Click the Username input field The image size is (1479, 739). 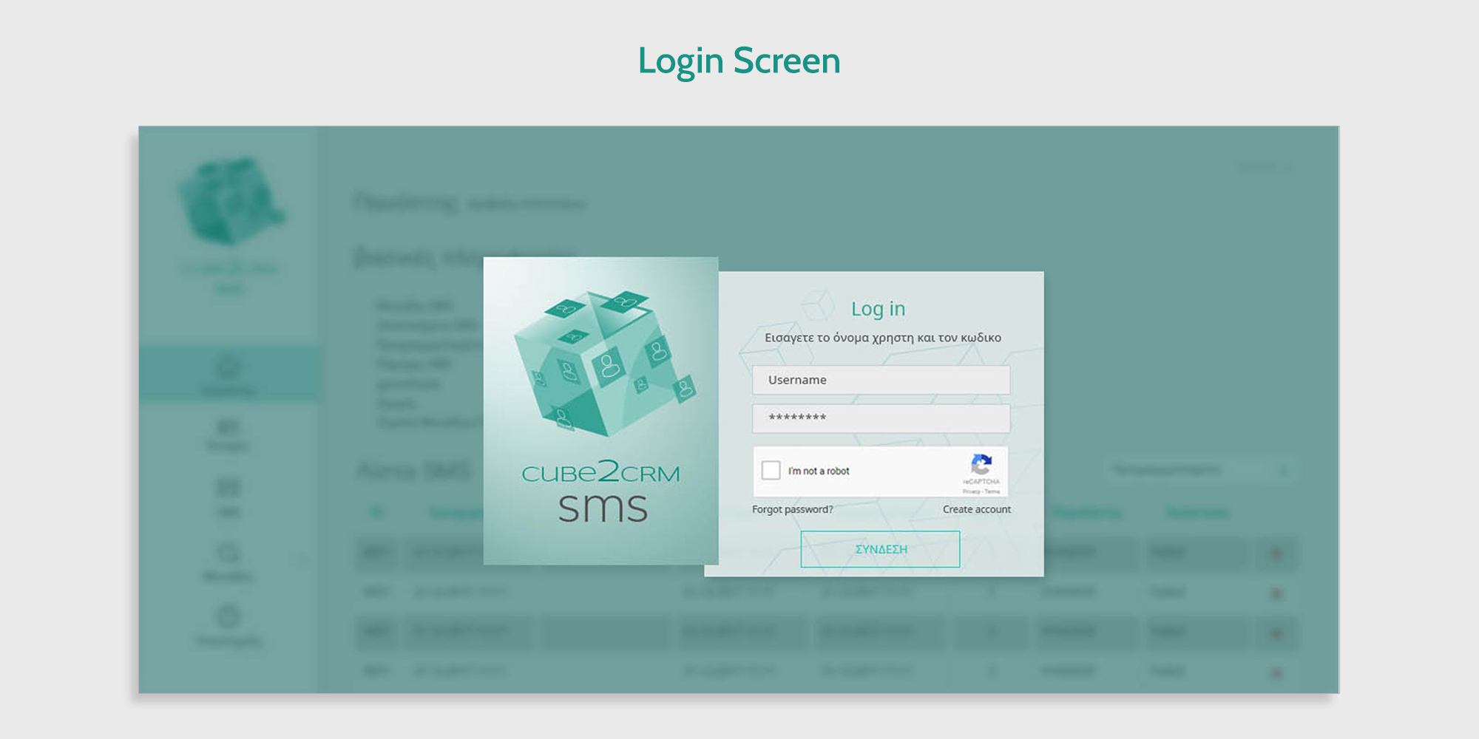click(x=881, y=380)
